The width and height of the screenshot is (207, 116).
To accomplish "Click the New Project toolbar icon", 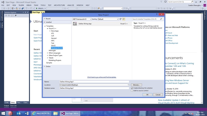I will (12, 8).
